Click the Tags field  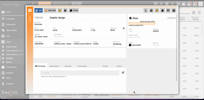131,31
